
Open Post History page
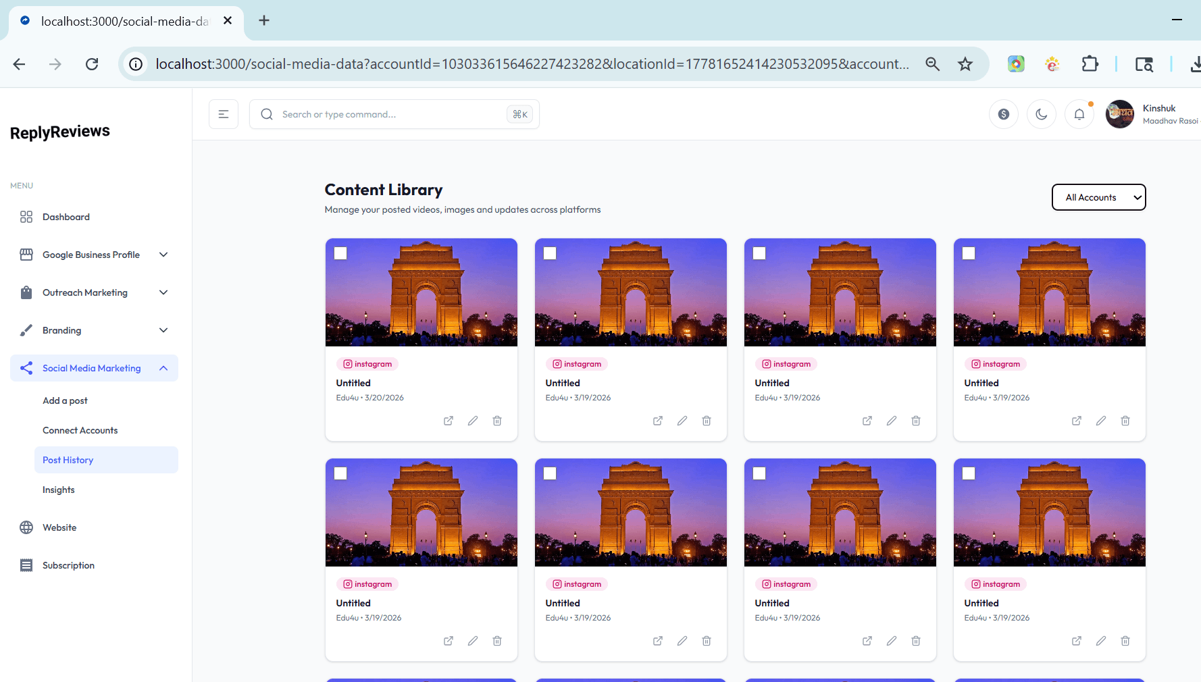pos(106,460)
